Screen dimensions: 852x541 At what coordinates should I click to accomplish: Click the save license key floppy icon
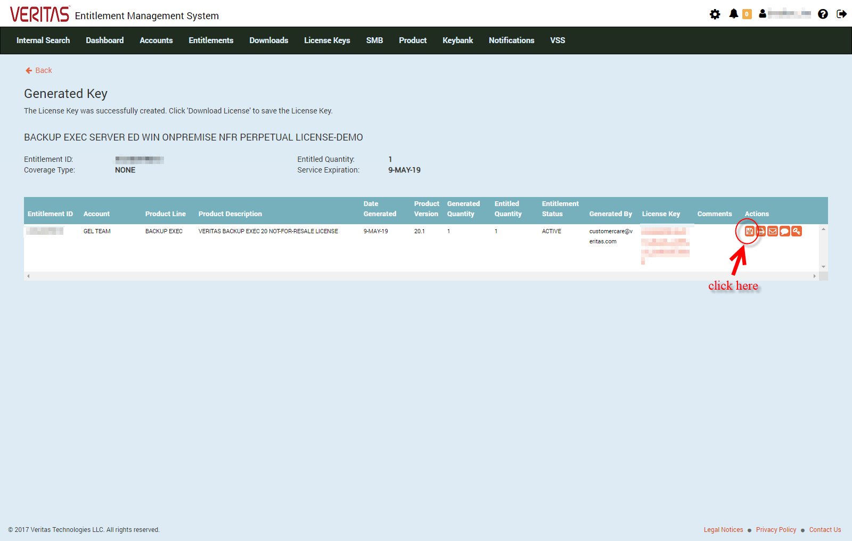click(x=749, y=231)
